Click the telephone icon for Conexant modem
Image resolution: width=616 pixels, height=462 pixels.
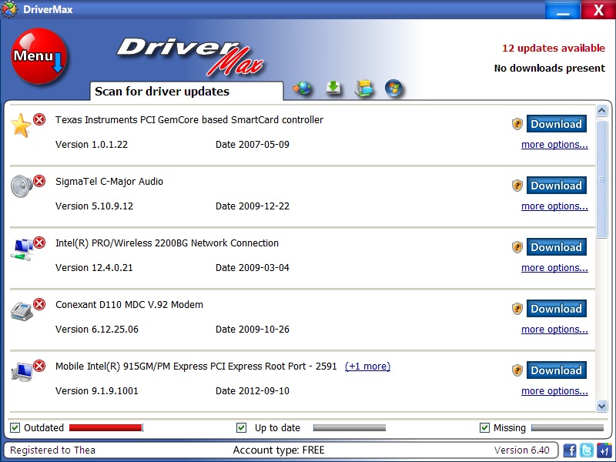pyautogui.click(x=22, y=310)
